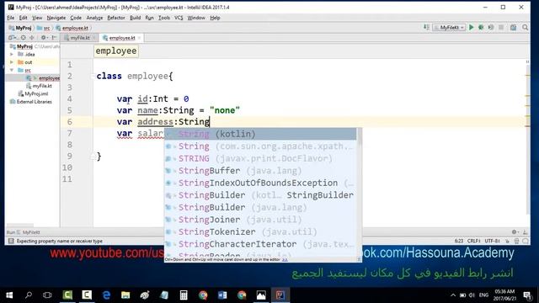Click Scroll from Source target icon
The image size is (539, 303).
pos(24,37)
